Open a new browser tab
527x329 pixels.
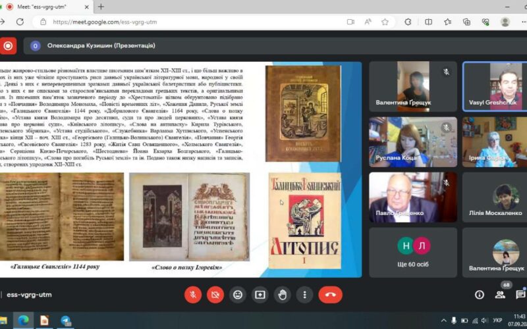click(101, 7)
